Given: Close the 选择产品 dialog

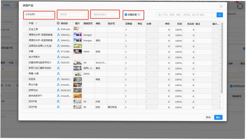Looking at the screenshot, I should 221,6.
